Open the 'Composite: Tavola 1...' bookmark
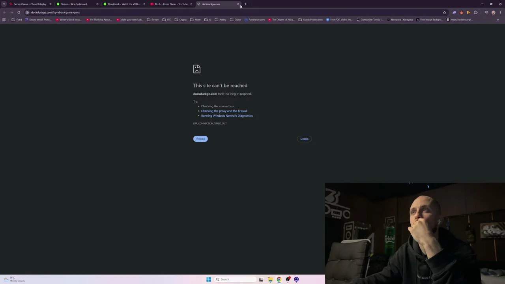Screen dimensions: 505x284 pos(370,20)
